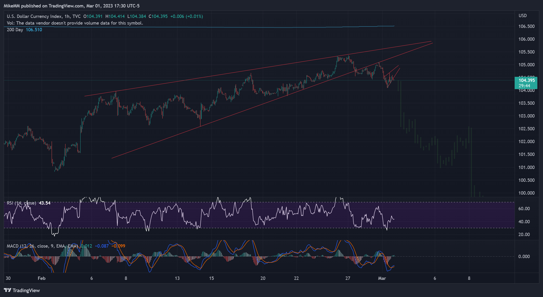
Task: Click the 100.000 price axis level
Action: point(526,193)
